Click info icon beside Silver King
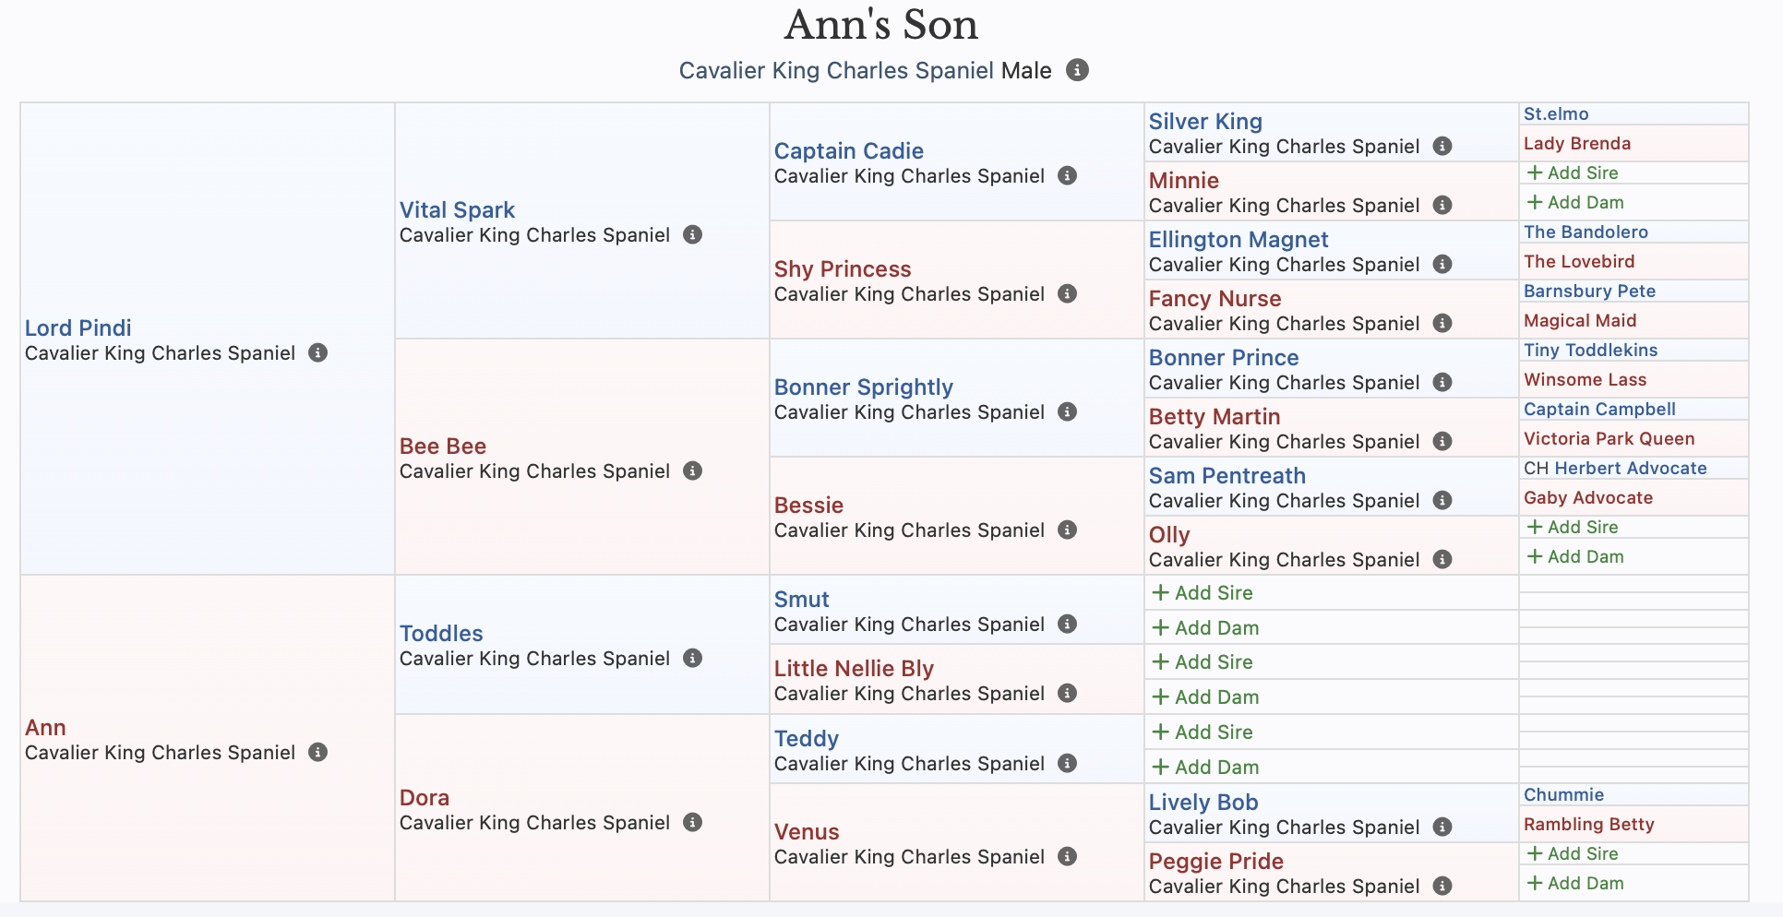This screenshot has height=917, width=1783. coord(1442,146)
